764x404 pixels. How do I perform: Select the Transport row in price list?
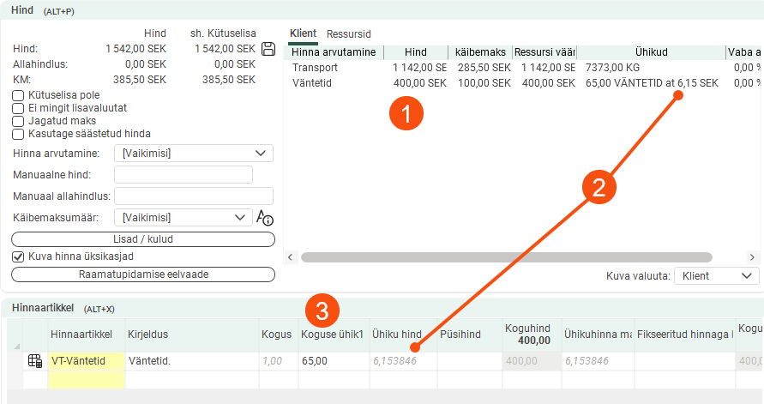coord(316,67)
